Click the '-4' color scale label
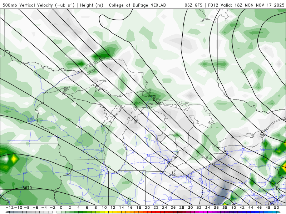The image size is (286, 214). [x=44, y=208]
